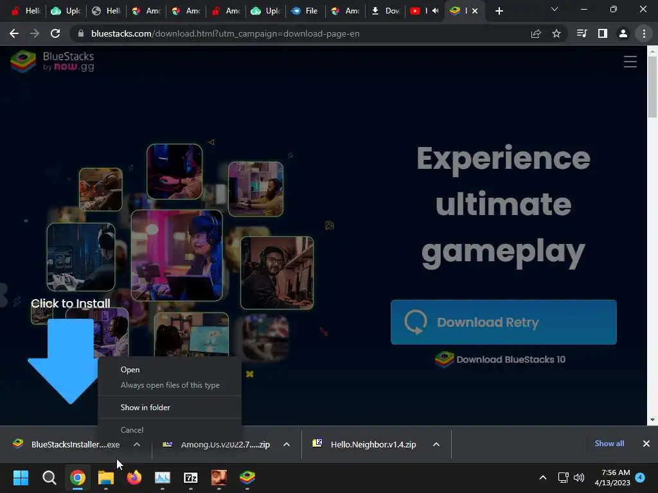
Task: Open the BlueStacks hamburger menu
Action: coord(630,62)
